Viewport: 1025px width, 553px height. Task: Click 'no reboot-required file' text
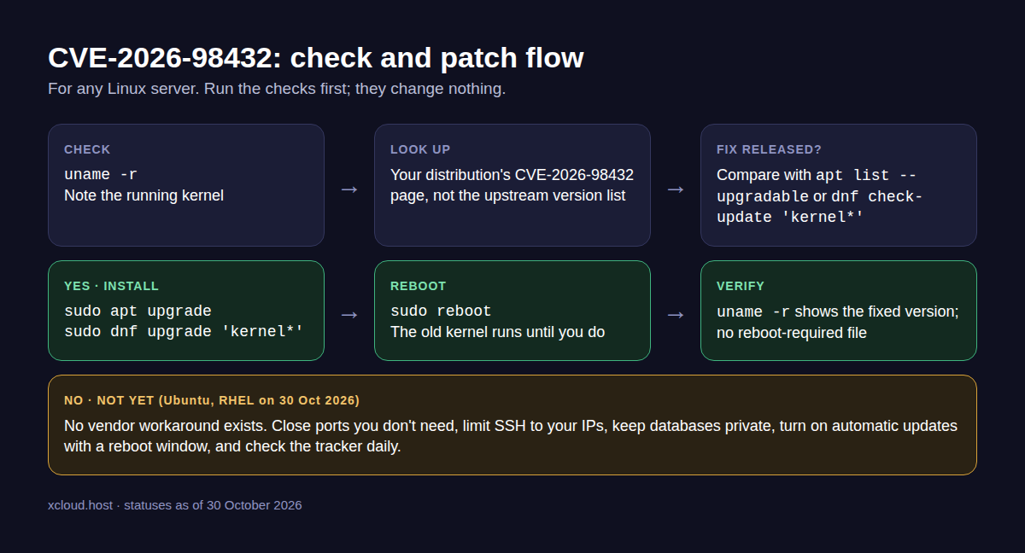[792, 332]
